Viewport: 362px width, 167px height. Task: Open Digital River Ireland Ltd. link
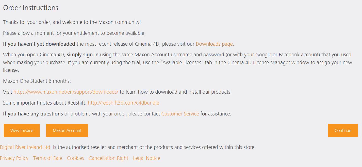(x=26, y=147)
